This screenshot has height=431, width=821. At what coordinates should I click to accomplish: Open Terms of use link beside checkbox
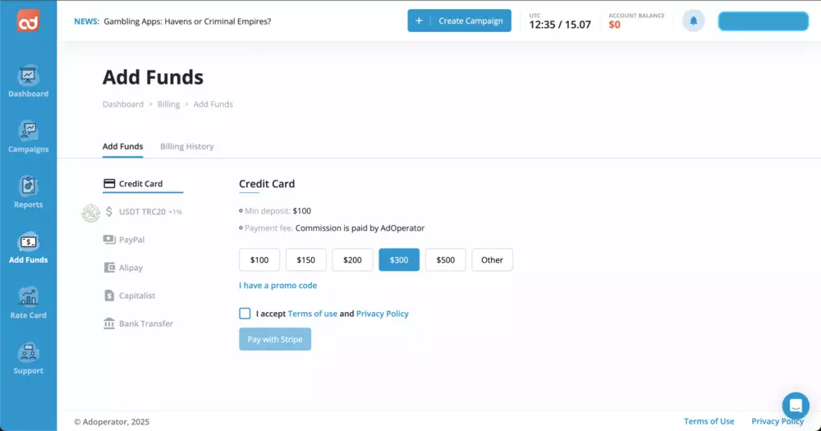pos(313,314)
